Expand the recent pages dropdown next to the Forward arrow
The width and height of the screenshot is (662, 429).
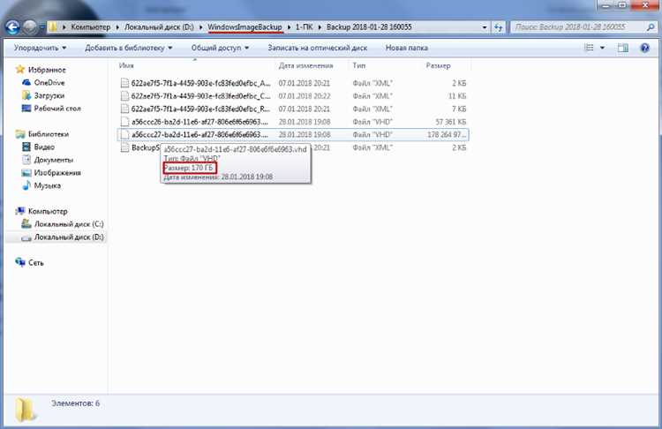(41, 27)
